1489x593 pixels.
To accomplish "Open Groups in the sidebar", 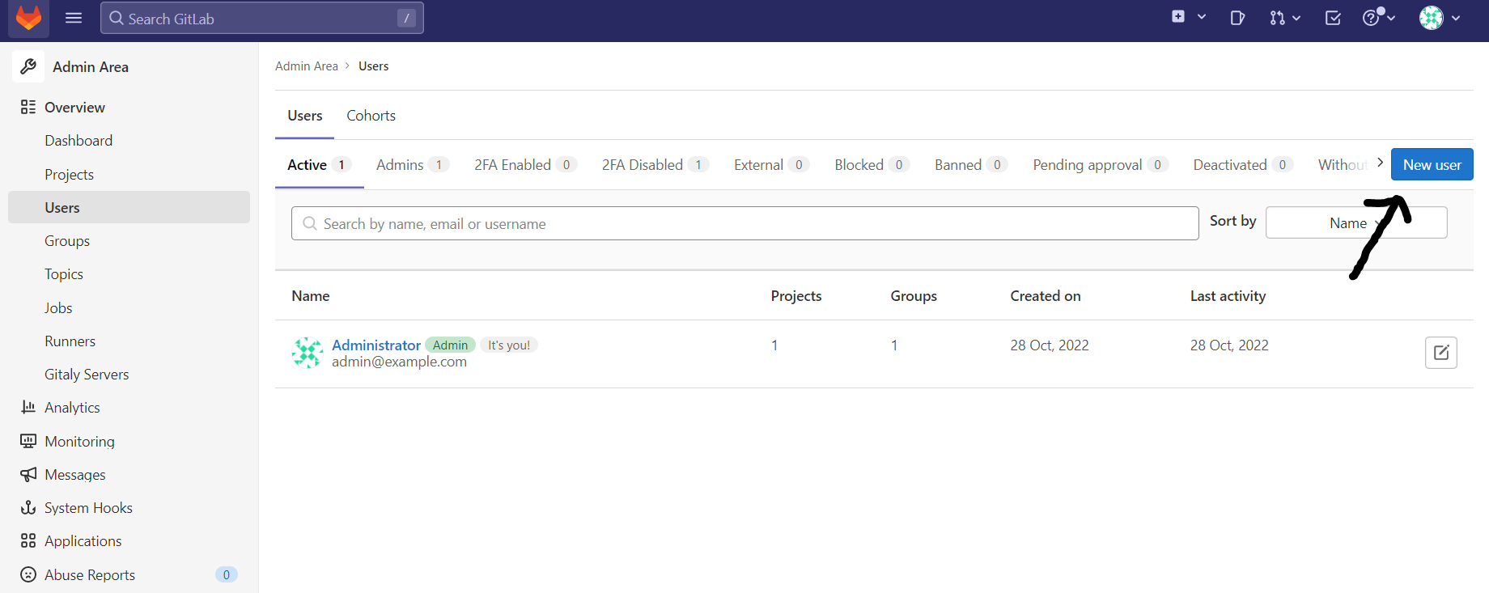I will coord(67,241).
